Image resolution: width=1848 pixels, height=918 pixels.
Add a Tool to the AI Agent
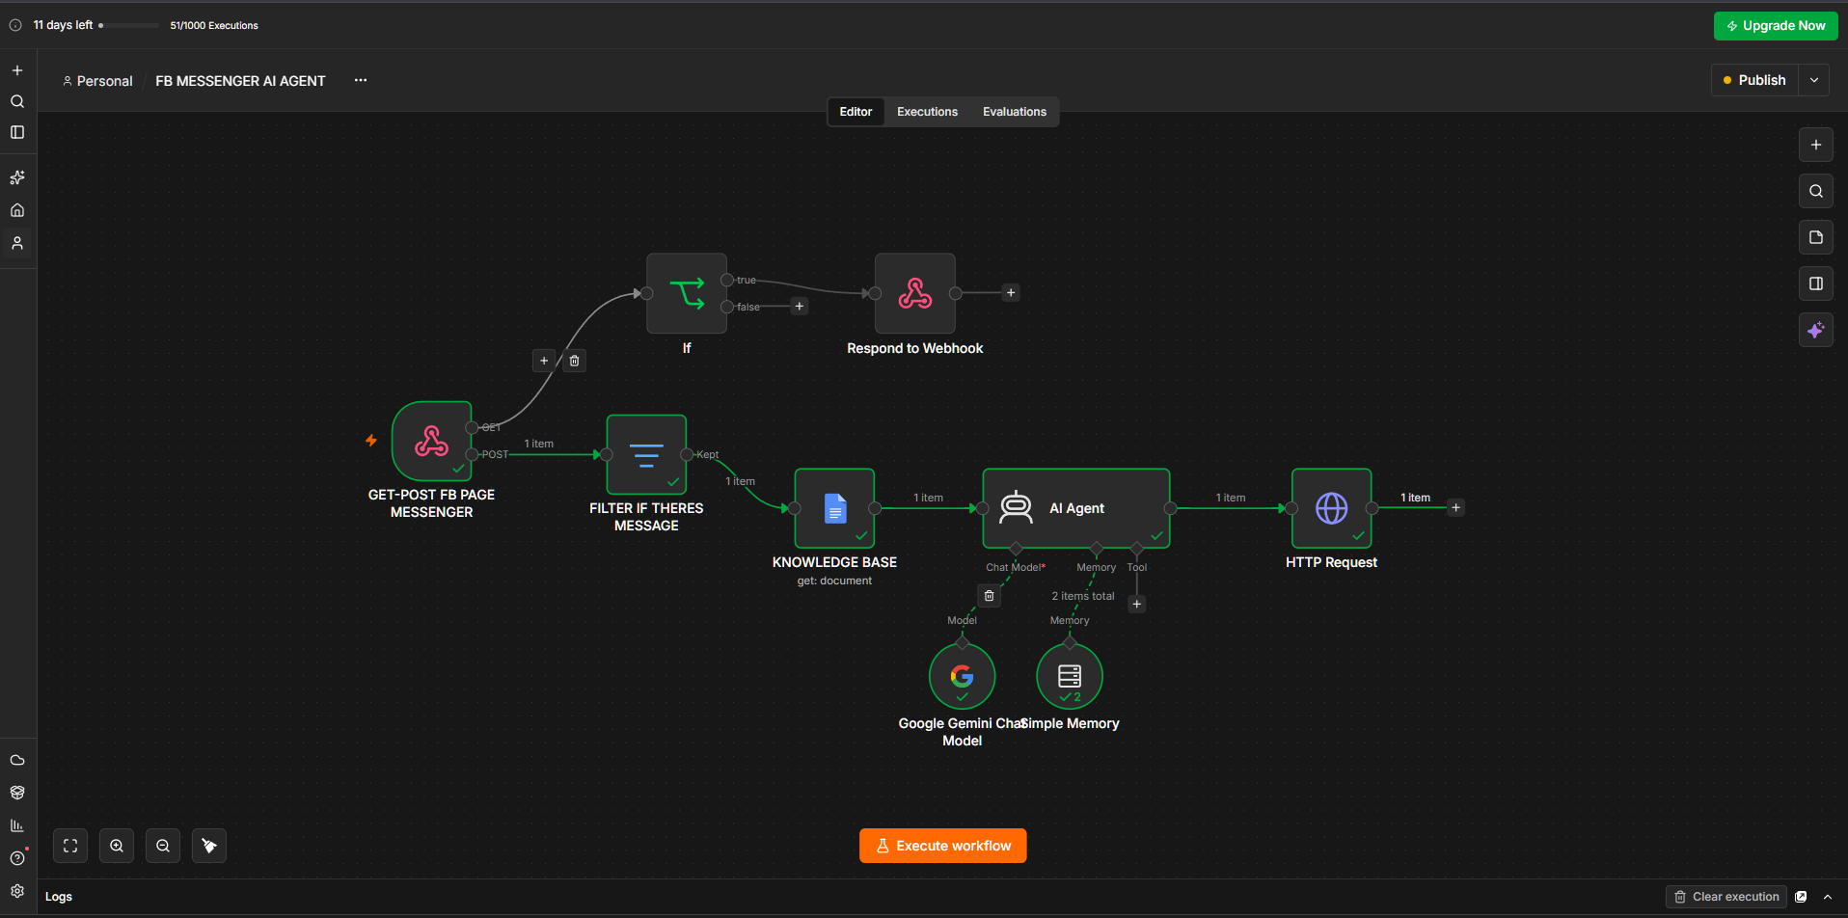(1137, 604)
